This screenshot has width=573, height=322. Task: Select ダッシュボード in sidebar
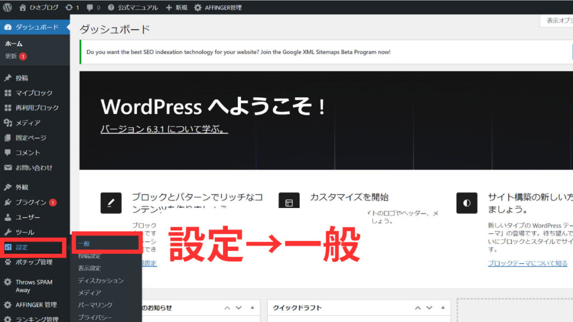(x=35, y=27)
